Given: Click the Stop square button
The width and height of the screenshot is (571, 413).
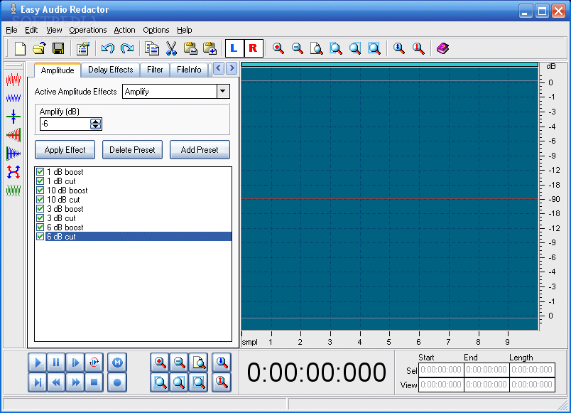Looking at the screenshot, I should [x=94, y=382].
